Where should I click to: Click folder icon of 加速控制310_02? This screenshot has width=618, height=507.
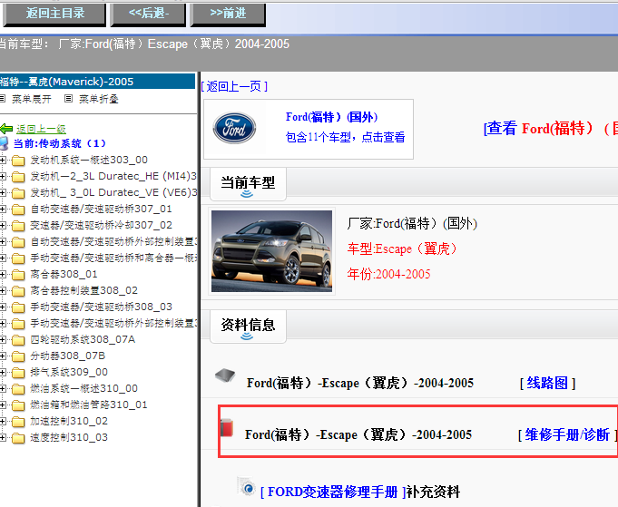pos(18,422)
